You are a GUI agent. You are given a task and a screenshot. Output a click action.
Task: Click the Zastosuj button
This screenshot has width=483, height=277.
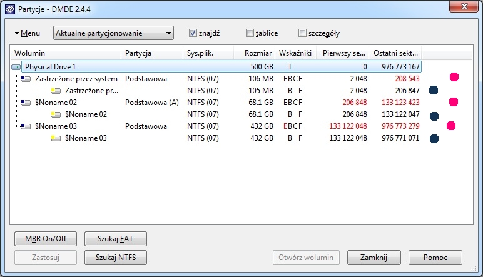(x=46, y=258)
